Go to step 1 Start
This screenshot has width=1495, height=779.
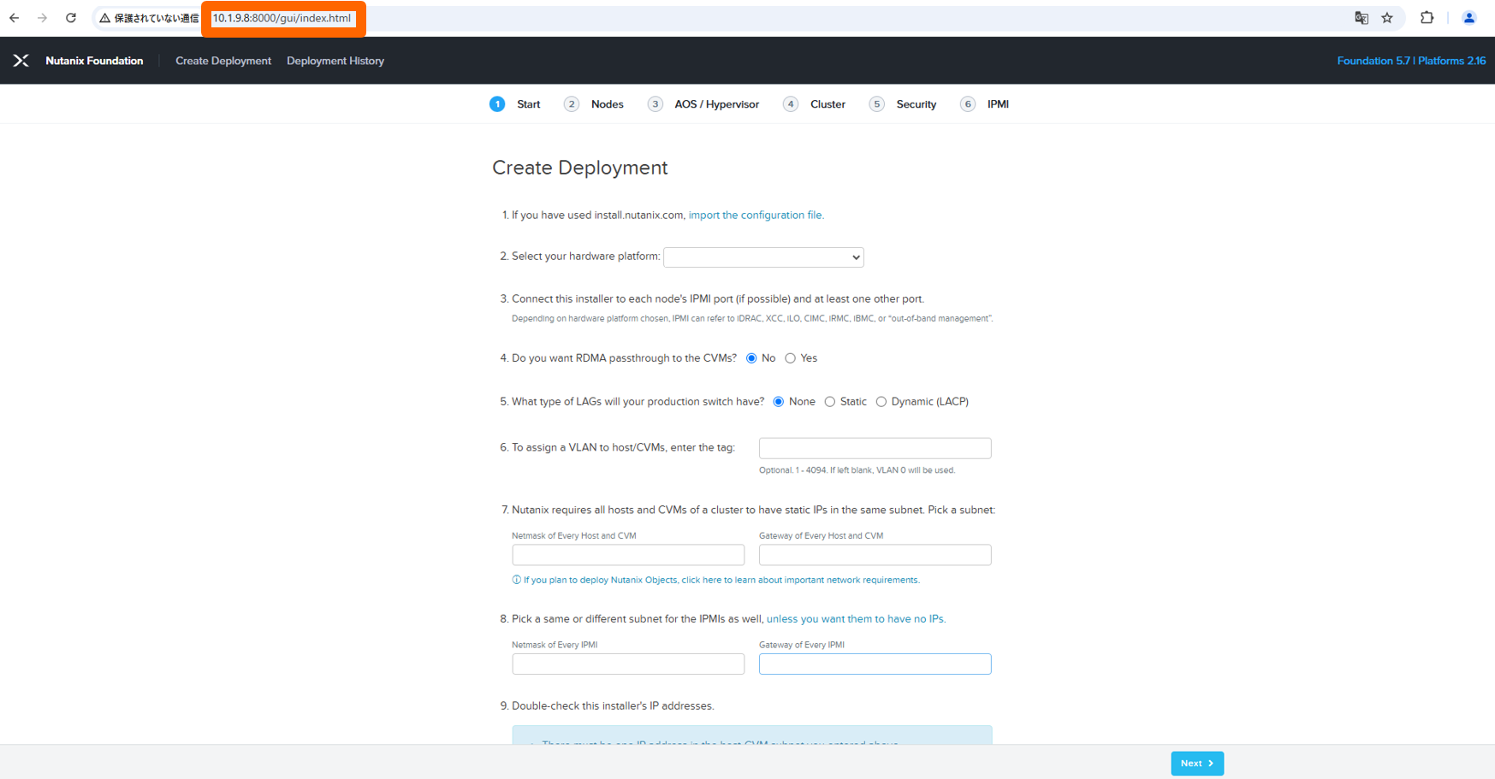pyautogui.click(x=515, y=104)
